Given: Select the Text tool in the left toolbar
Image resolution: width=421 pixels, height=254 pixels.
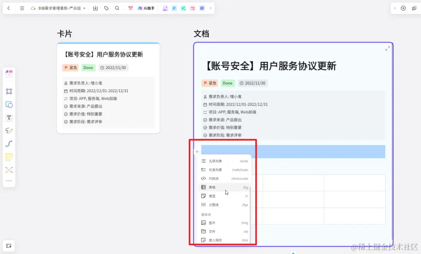Looking at the screenshot, I should (9, 118).
